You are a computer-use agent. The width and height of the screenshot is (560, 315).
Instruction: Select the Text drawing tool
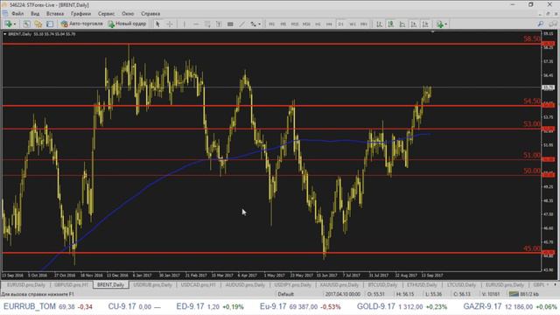219,24
